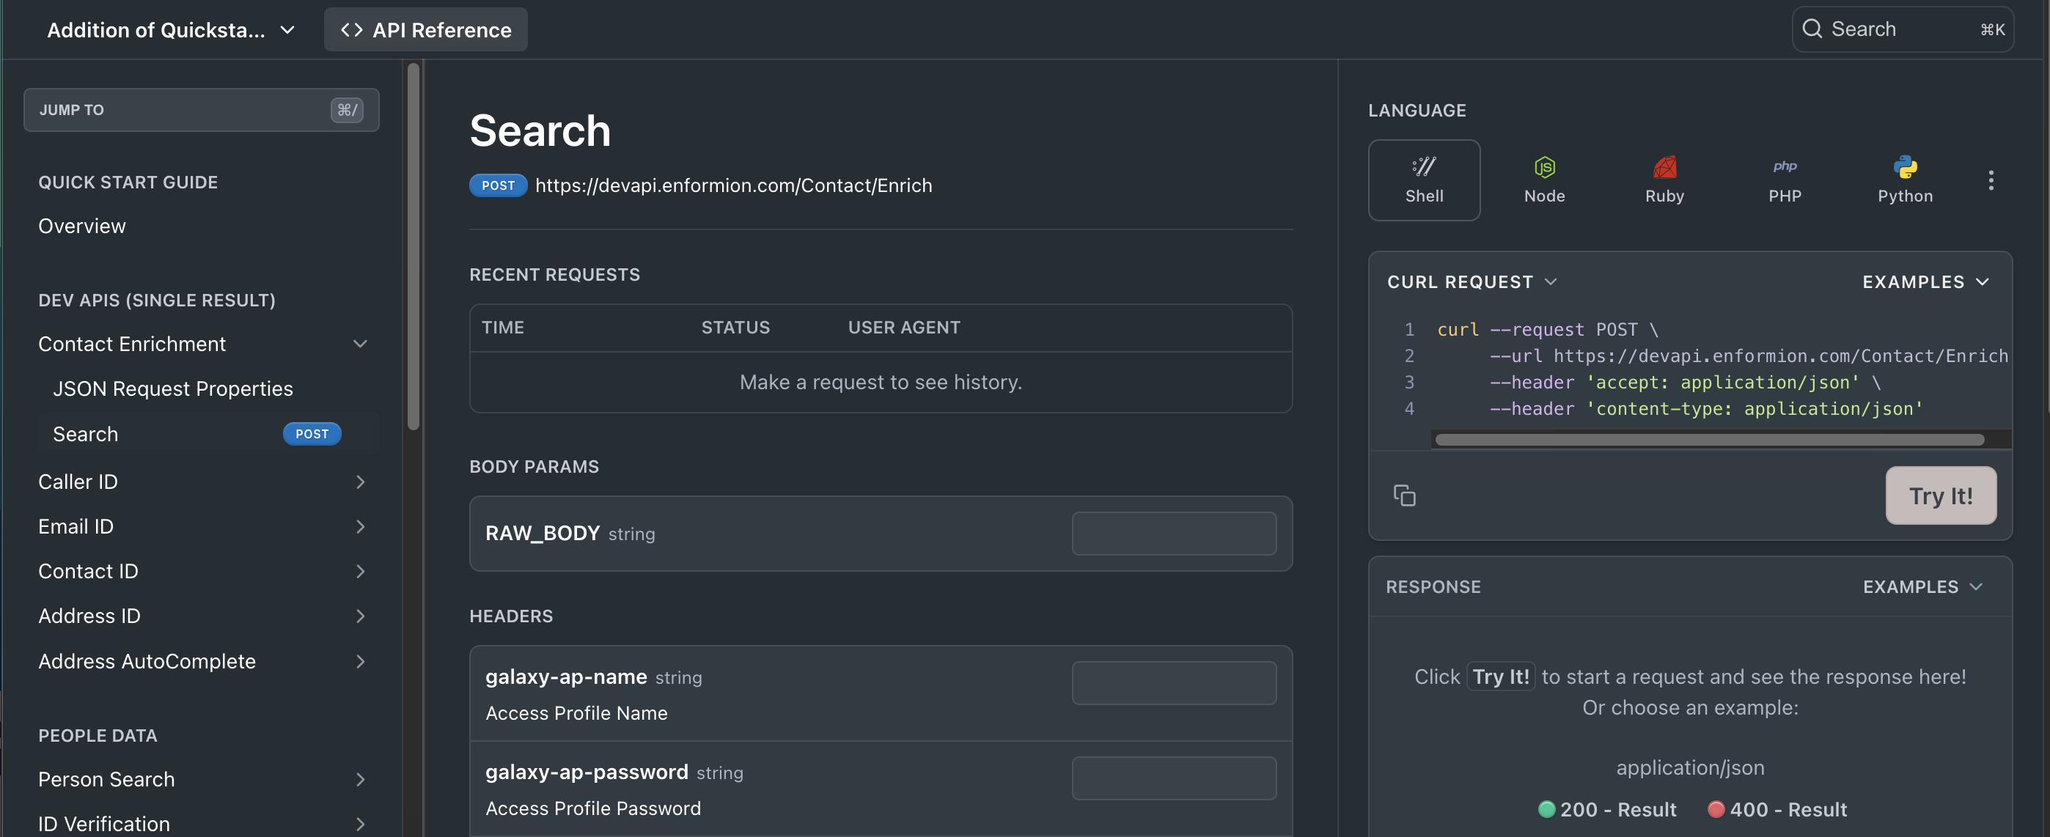Click the TIME column header
2050x837 pixels.
coord(503,327)
